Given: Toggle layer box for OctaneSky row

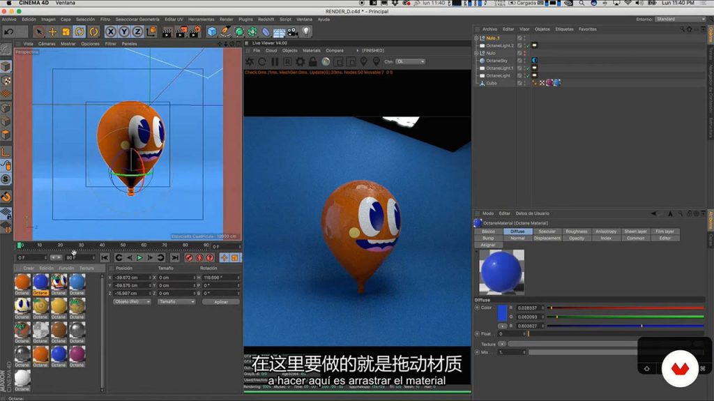Looking at the screenshot, I should pos(519,61).
